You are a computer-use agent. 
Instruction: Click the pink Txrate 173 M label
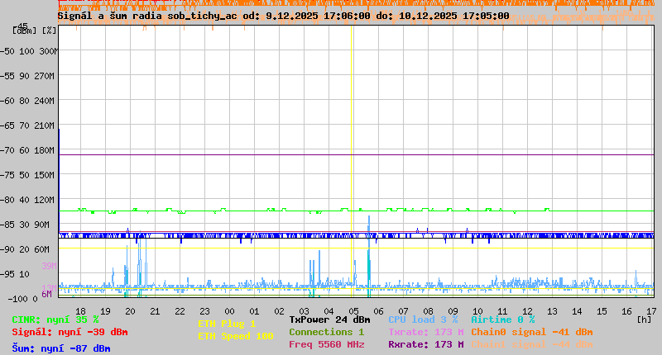point(425,332)
